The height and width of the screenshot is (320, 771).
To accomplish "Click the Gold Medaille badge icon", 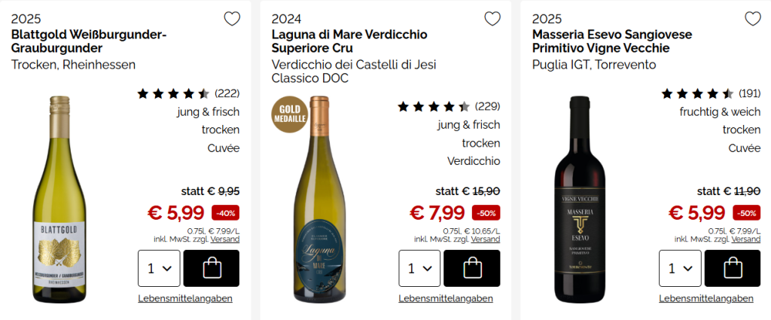I will 290,114.
